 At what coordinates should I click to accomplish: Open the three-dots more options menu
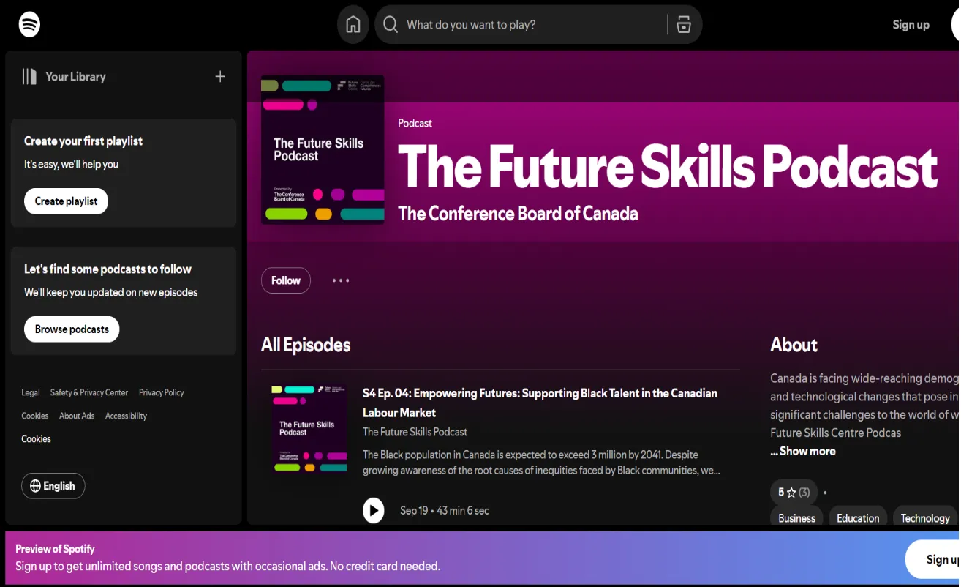coord(341,280)
